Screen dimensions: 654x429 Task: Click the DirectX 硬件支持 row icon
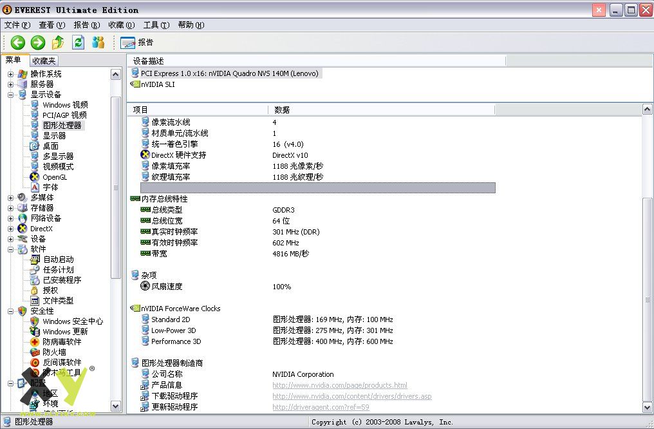(x=145, y=155)
